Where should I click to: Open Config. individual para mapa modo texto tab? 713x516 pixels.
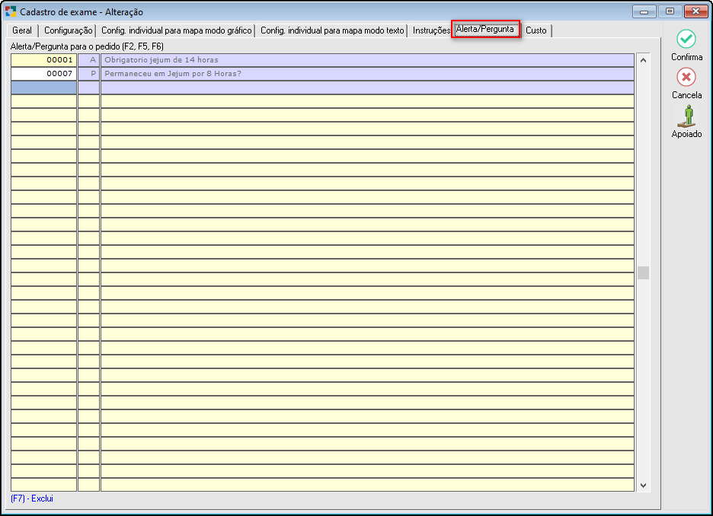pos(332,30)
